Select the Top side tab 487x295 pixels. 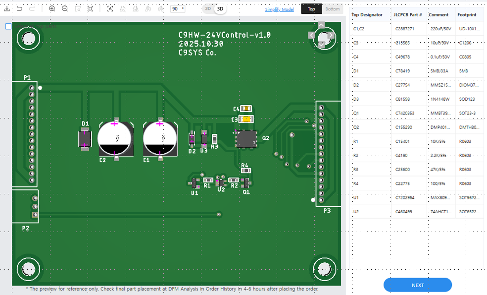tap(311, 9)
